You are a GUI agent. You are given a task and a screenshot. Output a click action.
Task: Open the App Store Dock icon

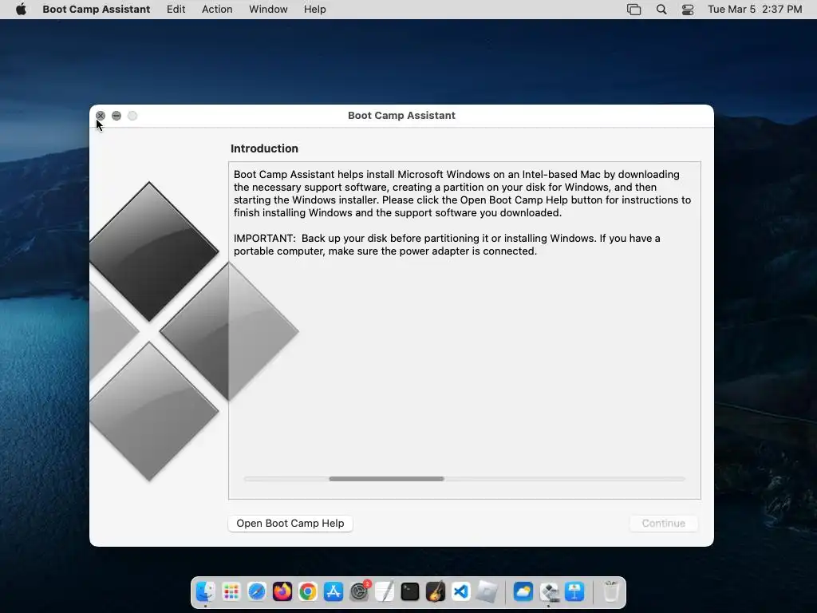334,591
